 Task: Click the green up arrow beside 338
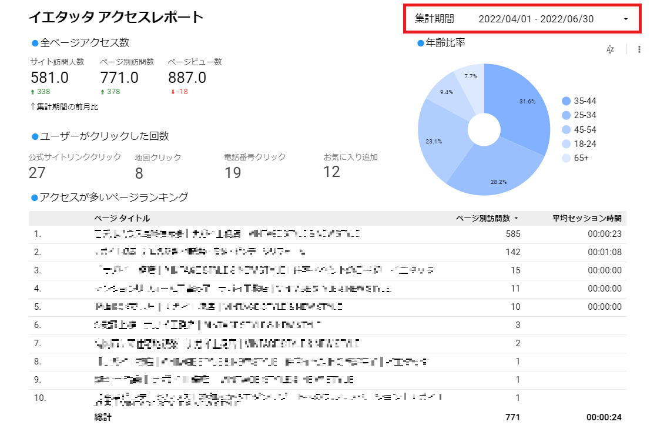[x=32, y=92]
